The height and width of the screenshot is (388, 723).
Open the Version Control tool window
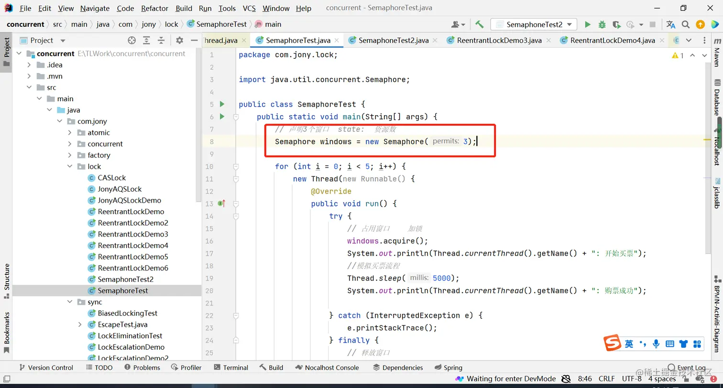click(45, 367)
